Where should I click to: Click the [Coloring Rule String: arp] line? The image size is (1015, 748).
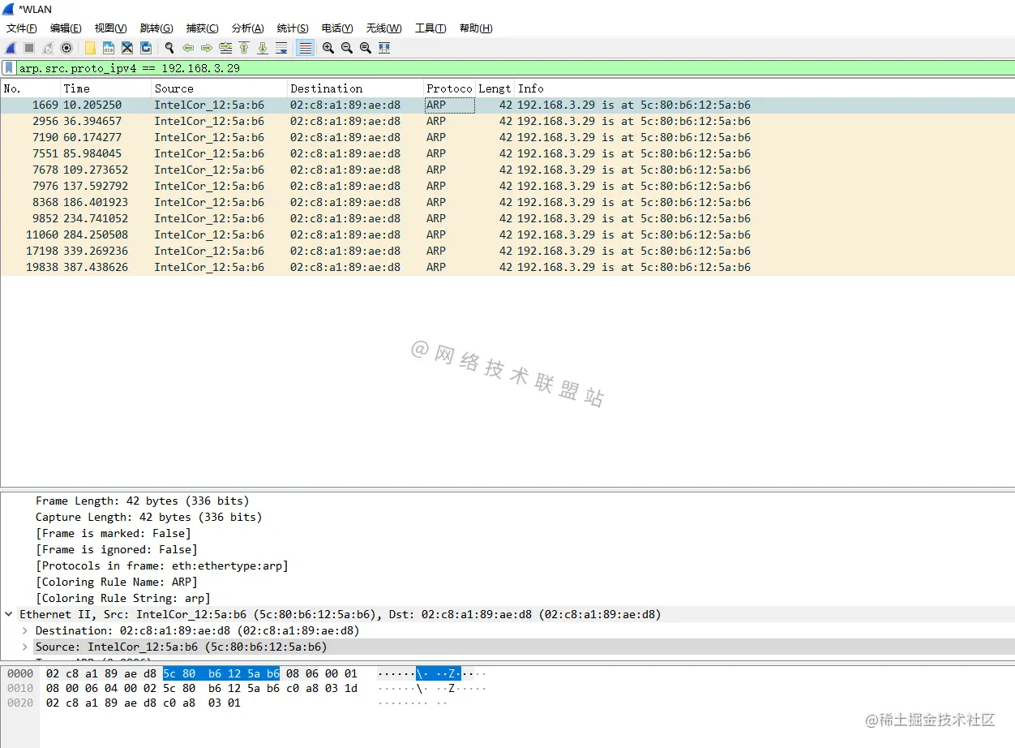point(122,598)
